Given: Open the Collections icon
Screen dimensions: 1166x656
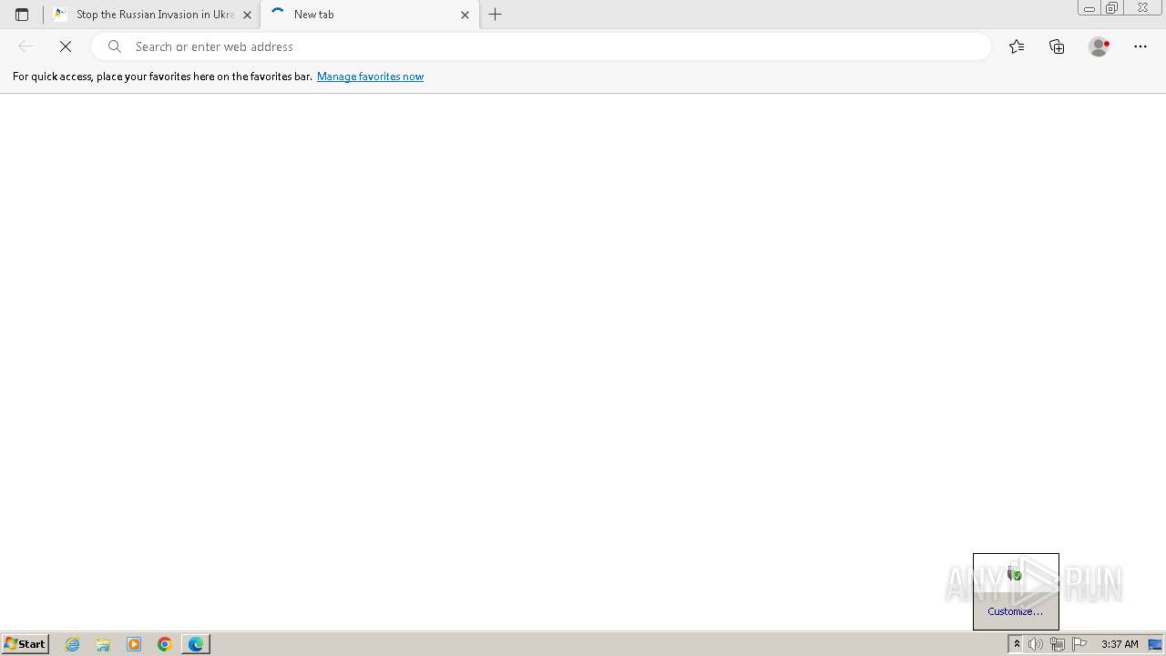Looking at the screenshot, I should pos(1057,46).
